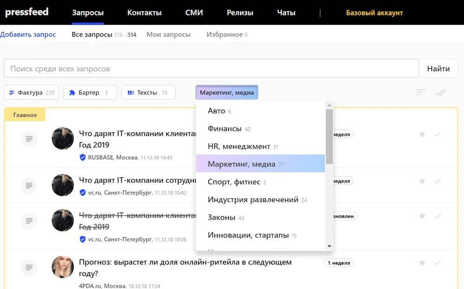Click the double checkmark icon above the list
Image resolution: width=464 pixels, height=289 pixels.
[x=441, y=92]
